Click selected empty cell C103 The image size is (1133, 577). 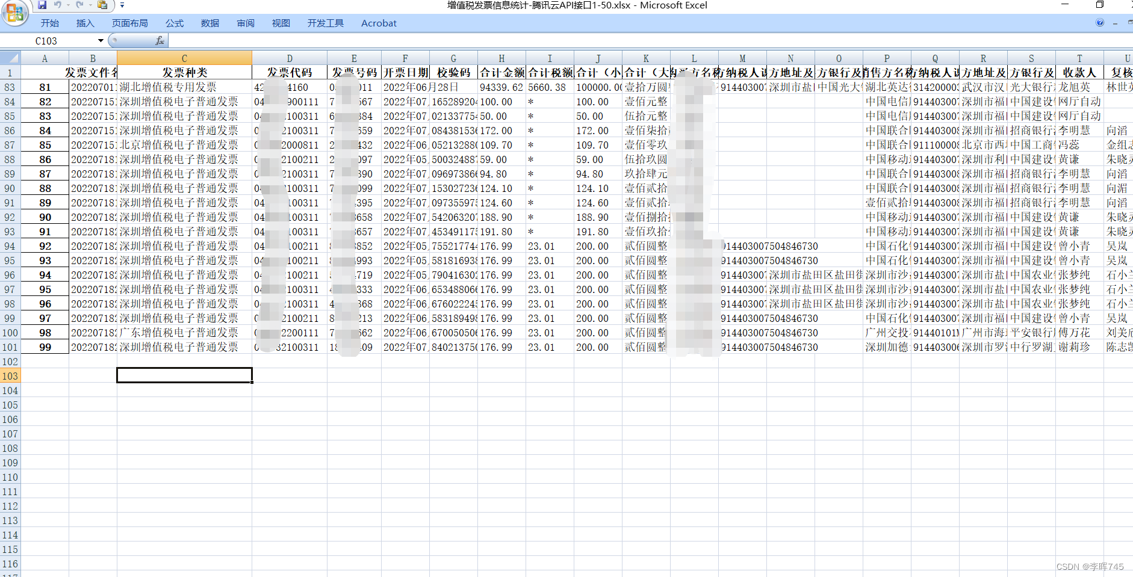pyautogui.click(x=184, y=375)
